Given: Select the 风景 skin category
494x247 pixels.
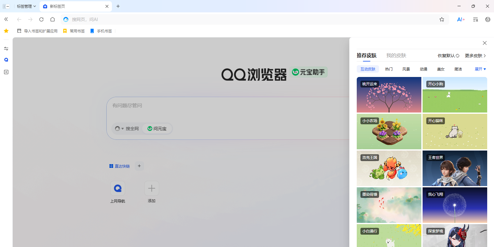Looking at the screenshot, I should pos(406,69).
